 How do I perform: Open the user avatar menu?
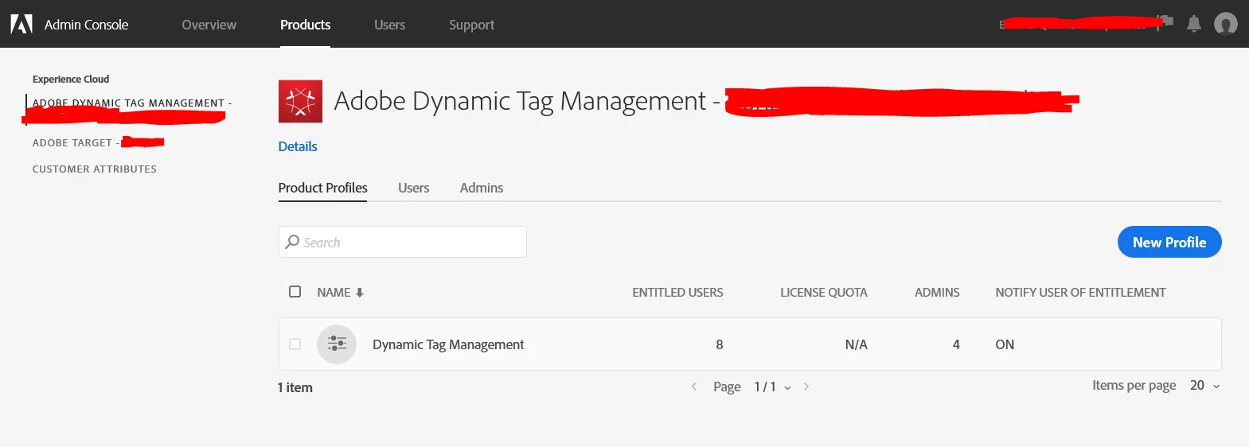tap(1225, 24)
